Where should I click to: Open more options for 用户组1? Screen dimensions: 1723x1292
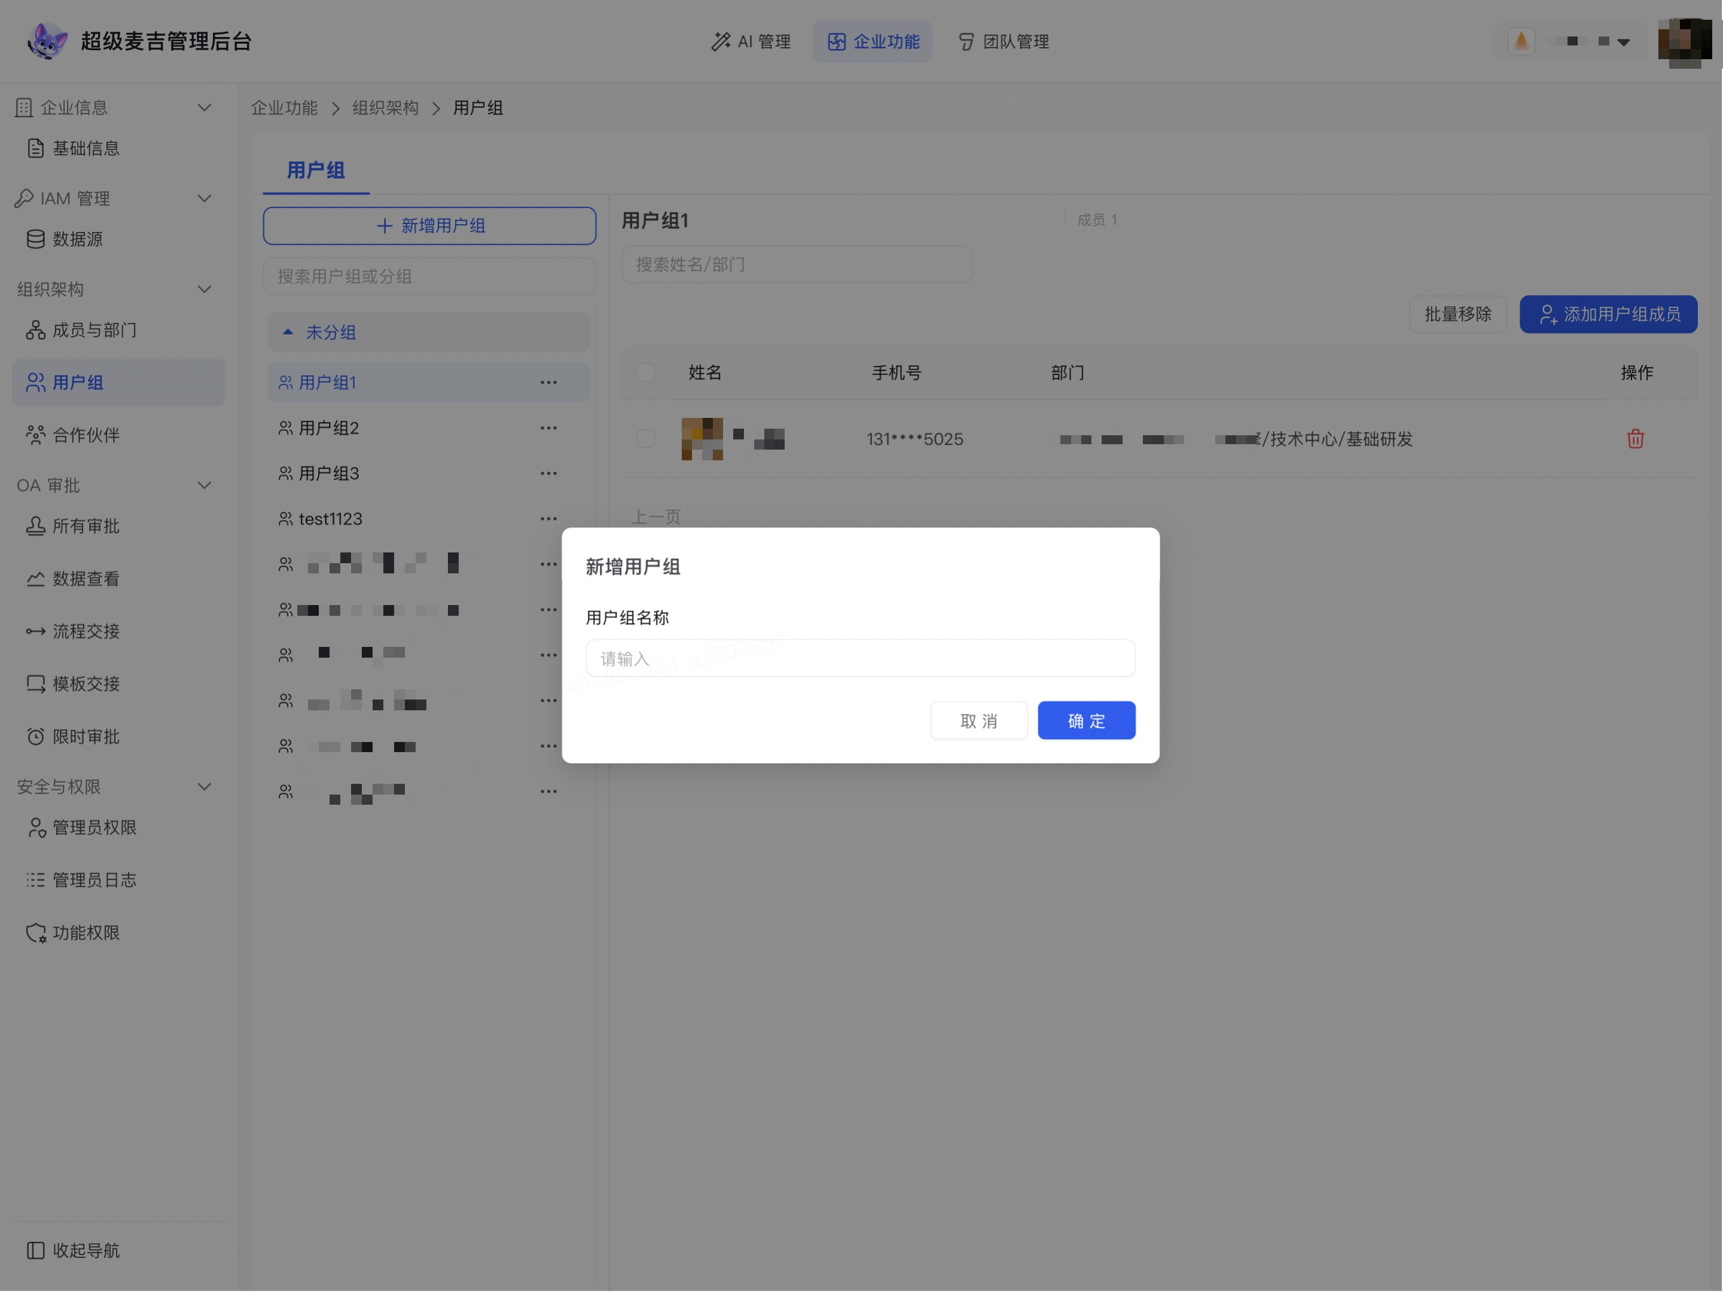548,383
